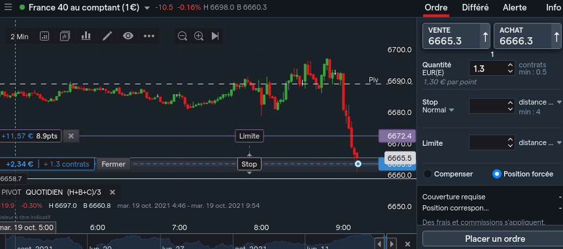Increase quantity with up stepper arrow

tap(510, 65)
